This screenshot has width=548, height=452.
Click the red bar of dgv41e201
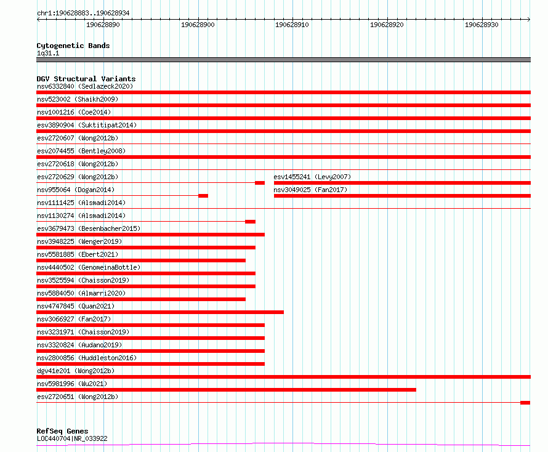coord(283,377)
